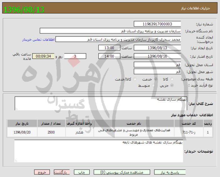The height and width of the screenshot is (177, 220).
Task: Click the نام خدمت column header
Action: pos(134,123)
